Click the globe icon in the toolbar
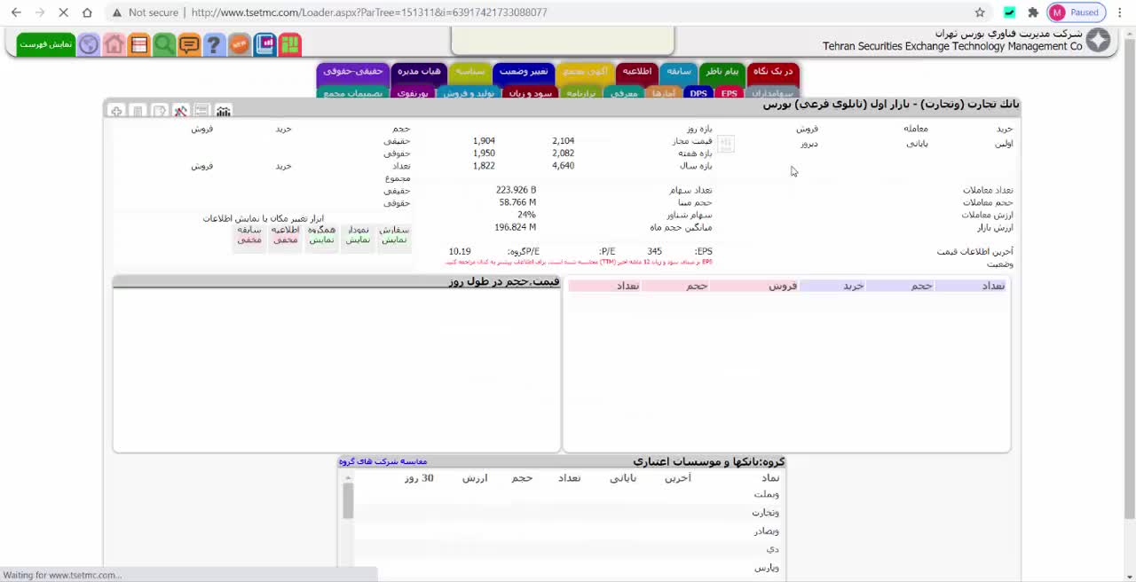The width and height of the screenshot is (1136, 582). 89,44
